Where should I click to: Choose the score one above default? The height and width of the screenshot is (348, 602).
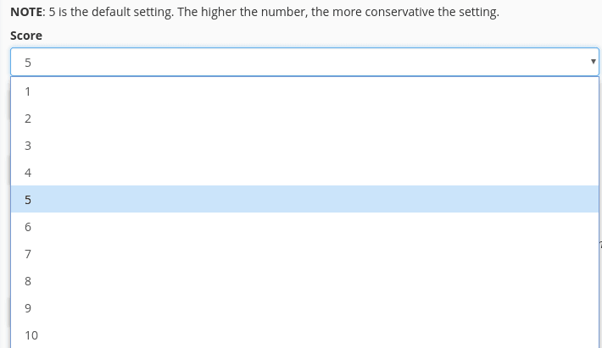[304, 227]
